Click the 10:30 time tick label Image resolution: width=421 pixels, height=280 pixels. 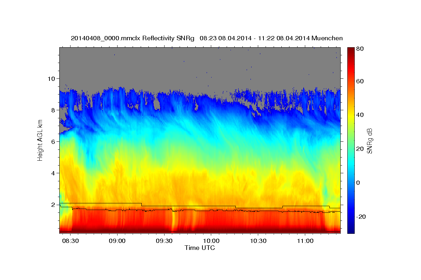pos(258,241)
